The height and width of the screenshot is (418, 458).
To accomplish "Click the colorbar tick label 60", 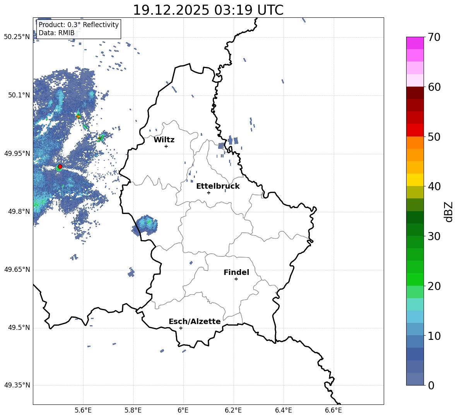I will tap(434, 87).
